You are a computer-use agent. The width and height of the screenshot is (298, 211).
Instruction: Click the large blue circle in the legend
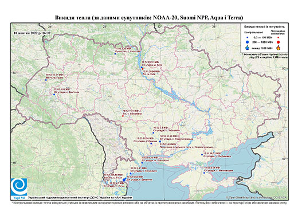248,42
